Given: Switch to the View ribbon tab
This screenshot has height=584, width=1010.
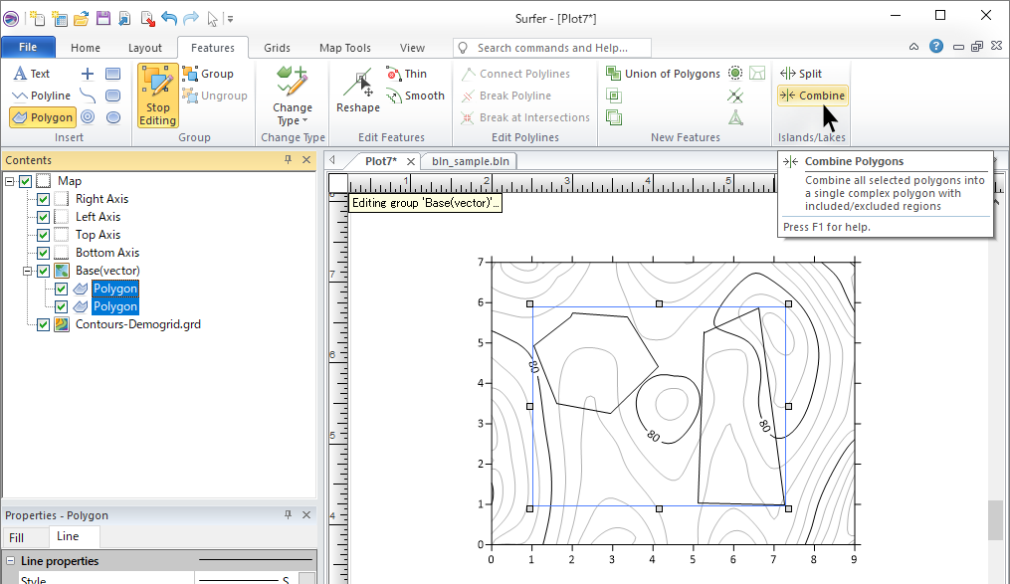Looking at the screenshot, I should 412,48.
